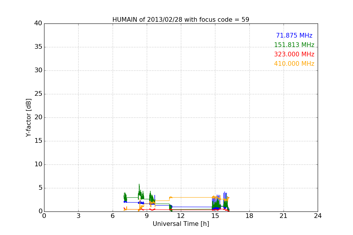Viewport: 353px width, 235px height.
Task: Click the x-axis tick label 12
Action: (181, 216)
